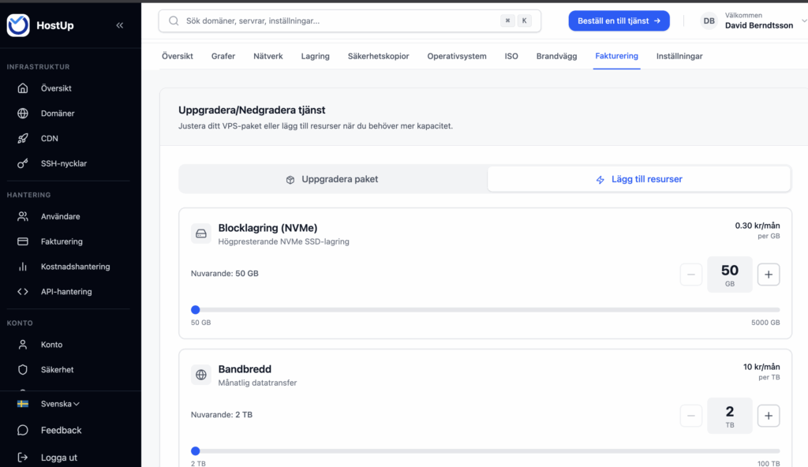Open Domäner via the globe icon
This screenshot has height=467, width=808.
[23, 114]
